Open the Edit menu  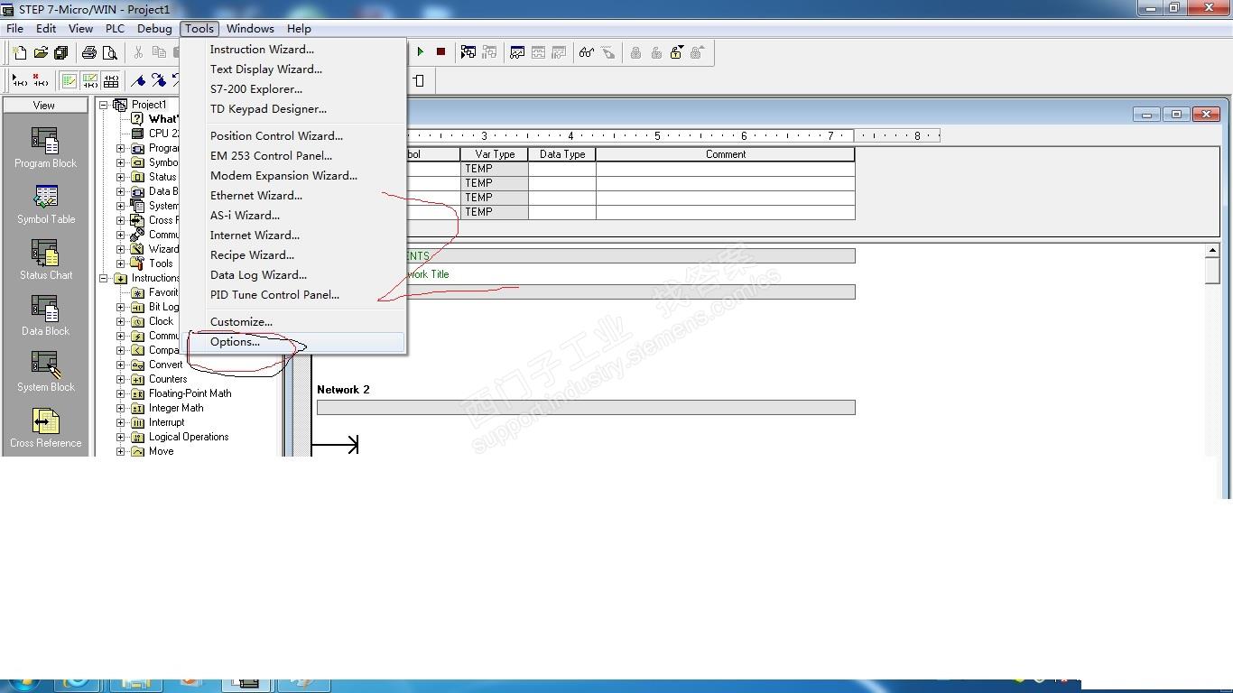click(46, 29)
